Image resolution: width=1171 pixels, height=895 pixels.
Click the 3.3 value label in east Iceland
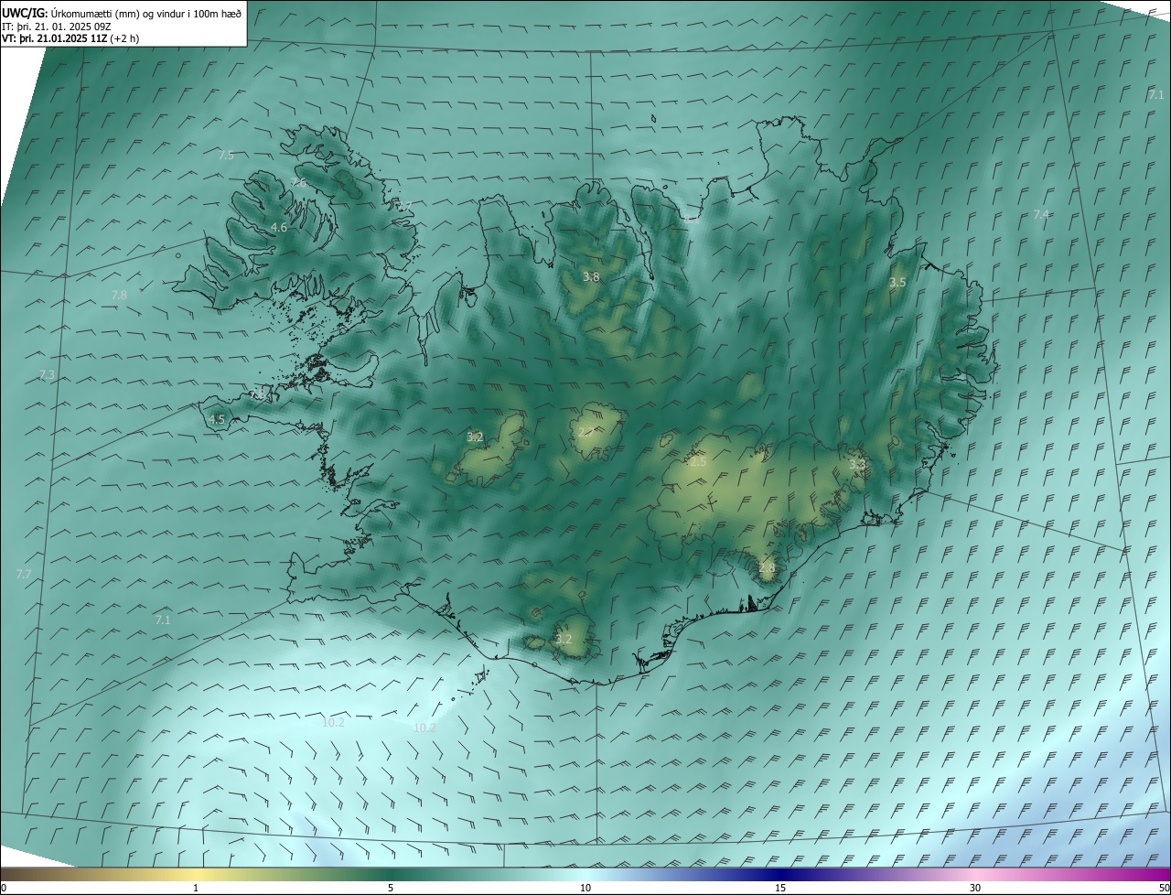coord(857,465)
